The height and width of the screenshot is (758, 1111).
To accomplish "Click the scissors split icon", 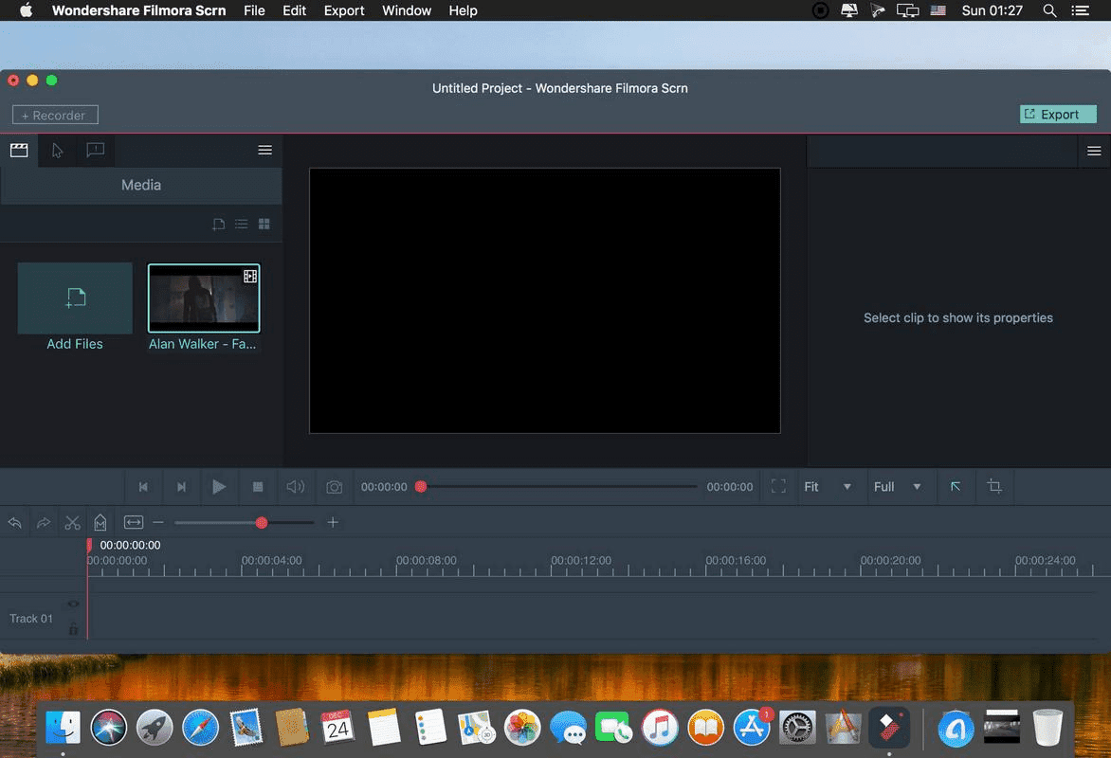I will click(72, 523).
